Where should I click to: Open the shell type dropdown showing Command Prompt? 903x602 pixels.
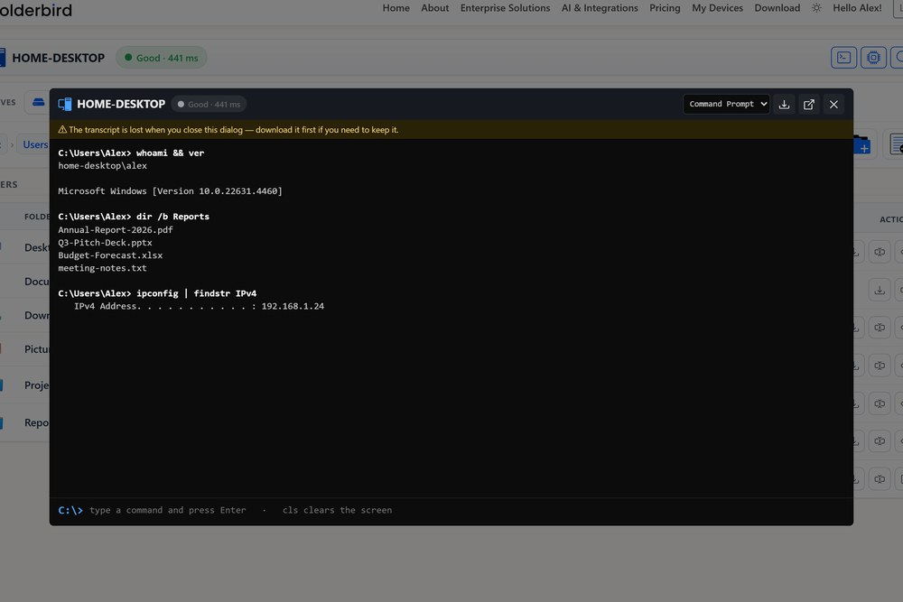[726, 104]
